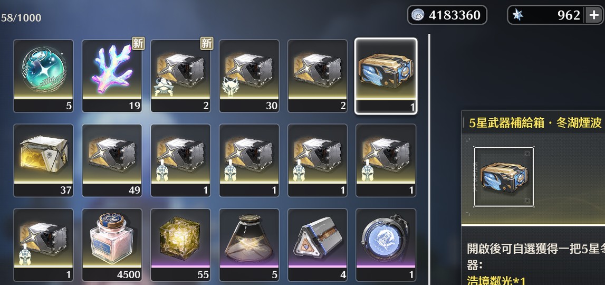Select the golden crate with count 37
605x285 pixels.
click(x=43, y=160)
